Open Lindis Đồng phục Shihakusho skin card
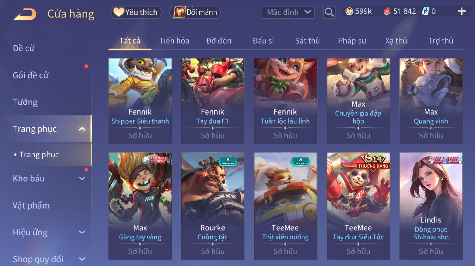475x266 pixels. tap(431, 206)
